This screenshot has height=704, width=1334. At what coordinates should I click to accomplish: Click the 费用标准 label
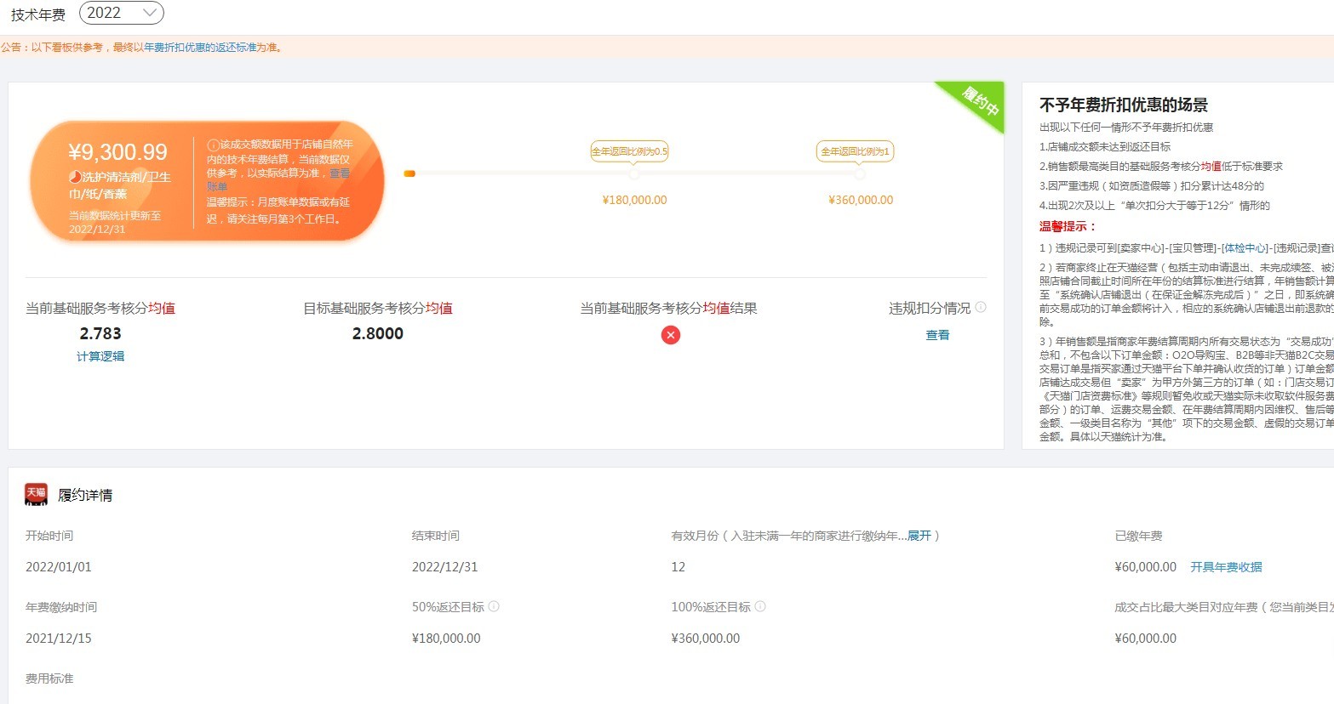[x=49, y=678]
